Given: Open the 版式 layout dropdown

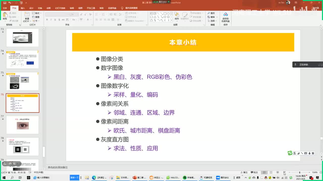Looking at the screenshot, I should pyautogui.click(x=37, y=13).
